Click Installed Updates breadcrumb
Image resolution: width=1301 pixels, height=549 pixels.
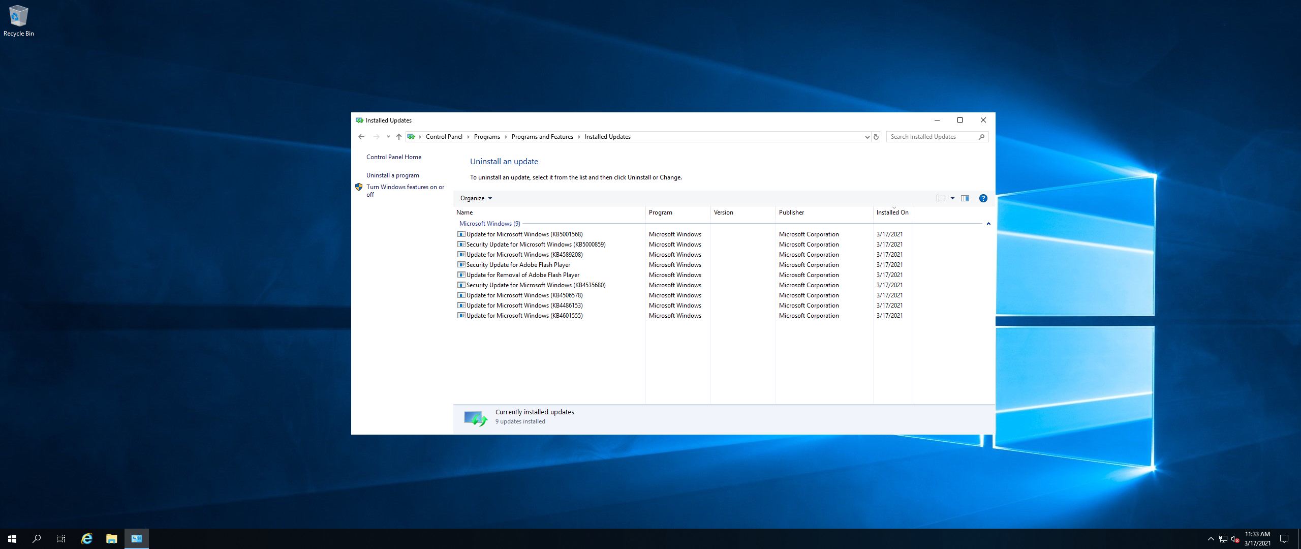point(608,137)
